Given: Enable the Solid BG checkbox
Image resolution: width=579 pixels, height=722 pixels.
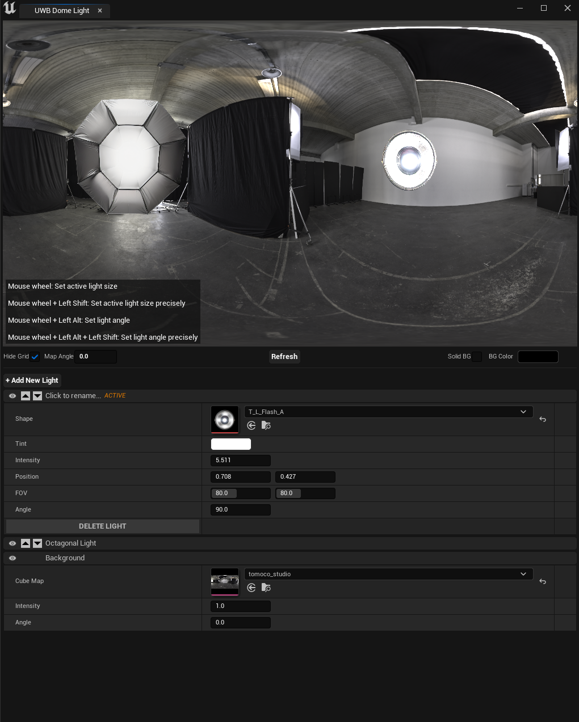Looking at the screenshot, I should coord(477,357).
